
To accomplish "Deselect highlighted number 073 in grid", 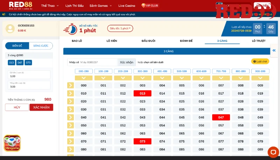I will pos(142,141).
